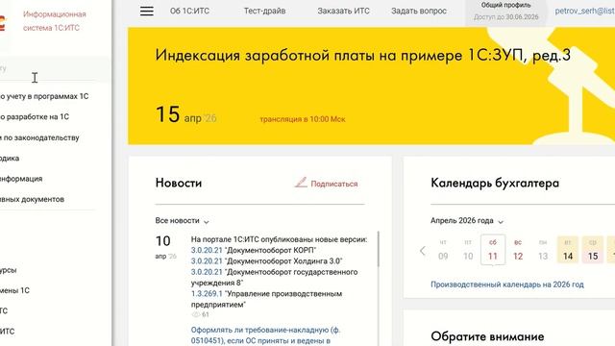Viewport: 615px width, 346px height.
Task: Click the Информационная система 1С:ИТС title
Action: pos(54,21)
